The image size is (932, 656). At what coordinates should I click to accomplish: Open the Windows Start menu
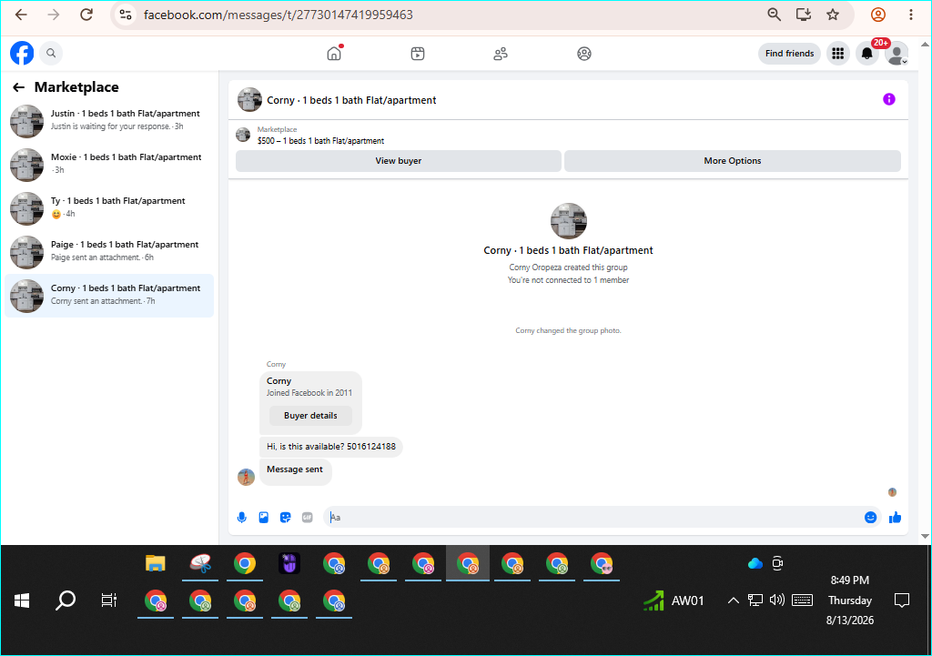coord(22,600)
